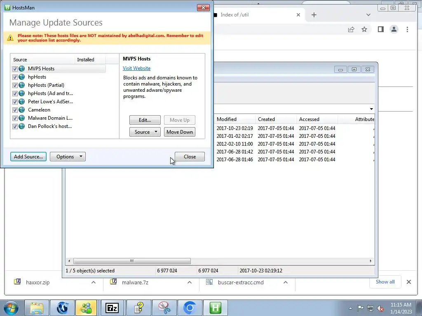The image size is (422, 316).
Task: Open the haxxor.zip download item
Action: [38, 282]
